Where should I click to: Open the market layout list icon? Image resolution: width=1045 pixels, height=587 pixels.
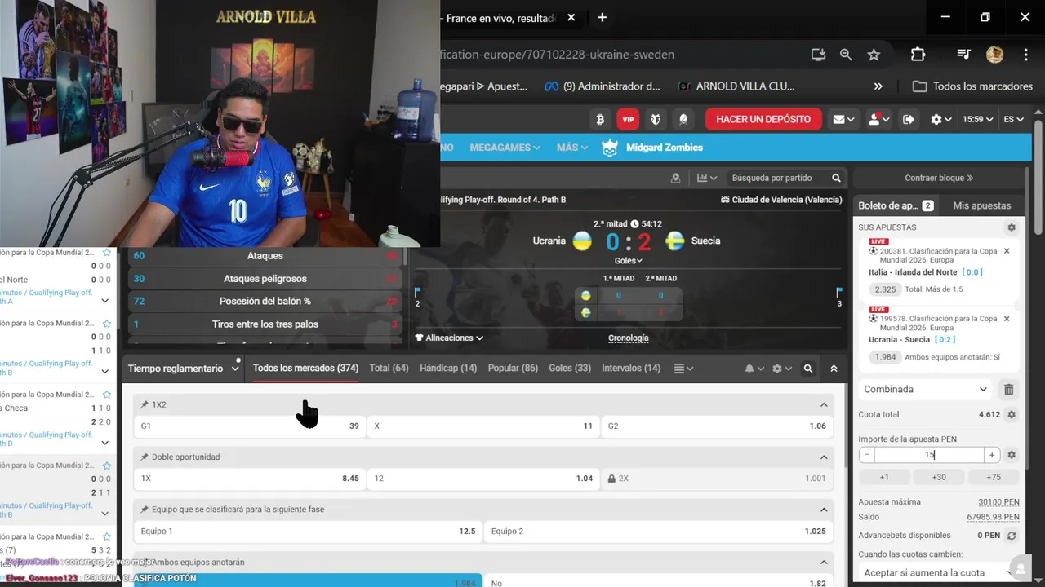coord(683,369)
